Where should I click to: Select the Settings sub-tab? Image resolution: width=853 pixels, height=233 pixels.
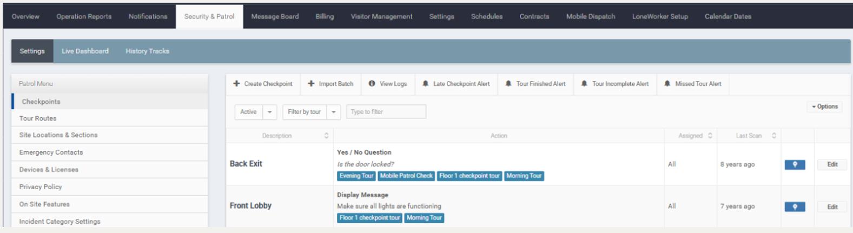32,51
